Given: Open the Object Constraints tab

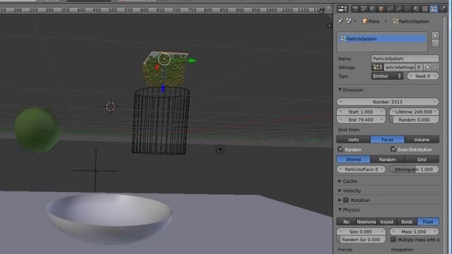Looking at the screenshot, I should 390,9.
